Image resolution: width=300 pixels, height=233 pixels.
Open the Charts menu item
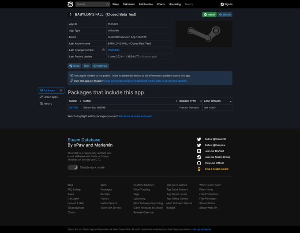click(161, 4)
